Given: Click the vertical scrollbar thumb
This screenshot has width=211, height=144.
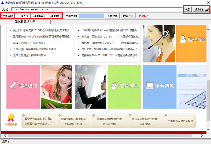Looking at the screenshot, I should click(208, 101).
